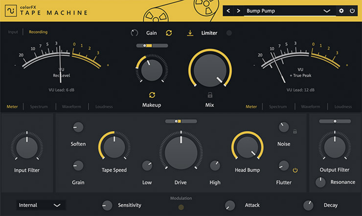
Task: Click the Gain knob trim icon
Action: pos(134,33)
